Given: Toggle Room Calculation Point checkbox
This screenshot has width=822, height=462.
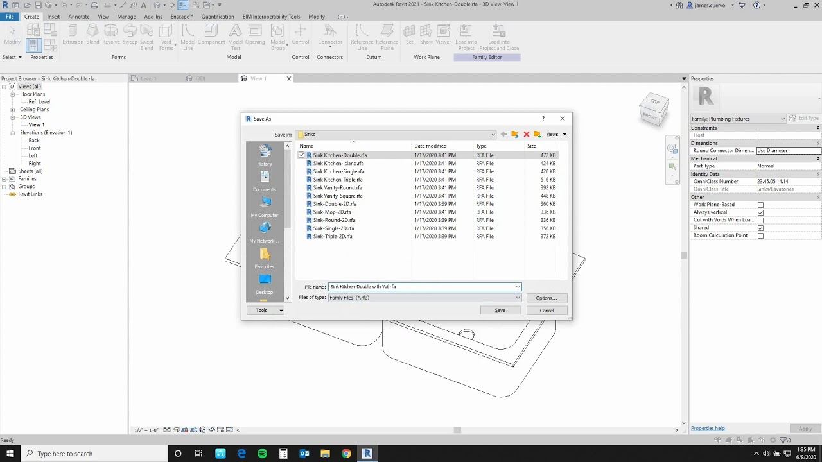Looking at the screenshot, I should tap(760, 235).
